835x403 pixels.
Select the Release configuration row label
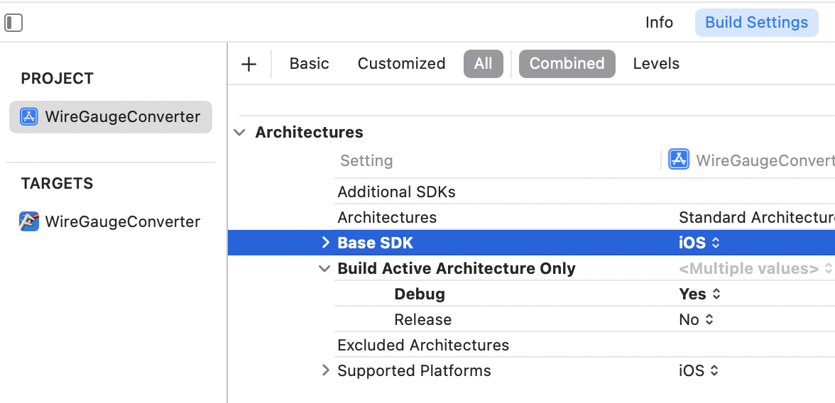[x=423, y=319]
